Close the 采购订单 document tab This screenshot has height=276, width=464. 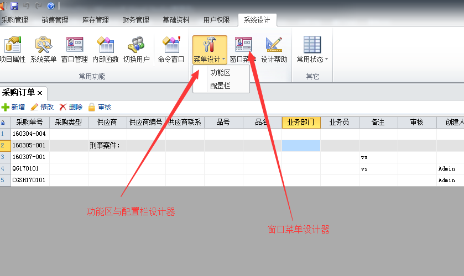coord(40,93)
